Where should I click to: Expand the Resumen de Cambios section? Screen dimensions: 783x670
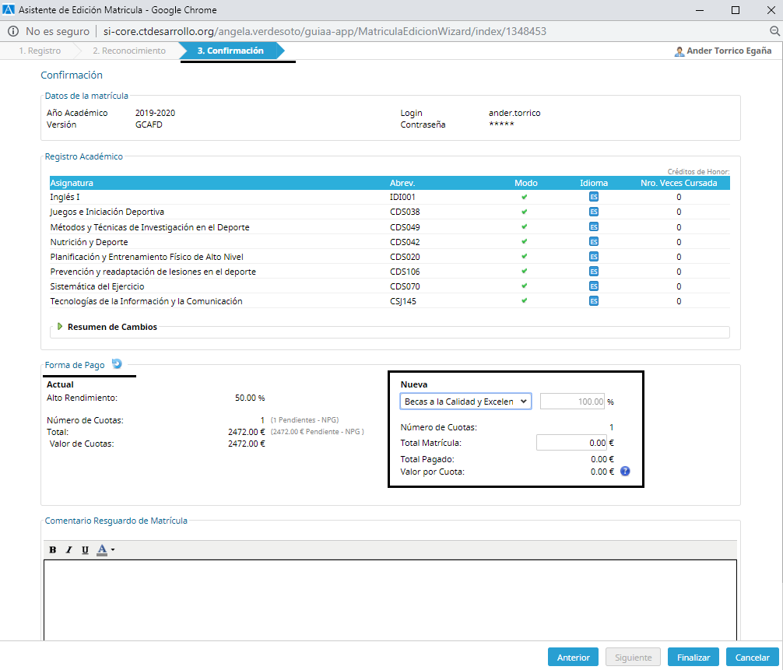(61, 327)
